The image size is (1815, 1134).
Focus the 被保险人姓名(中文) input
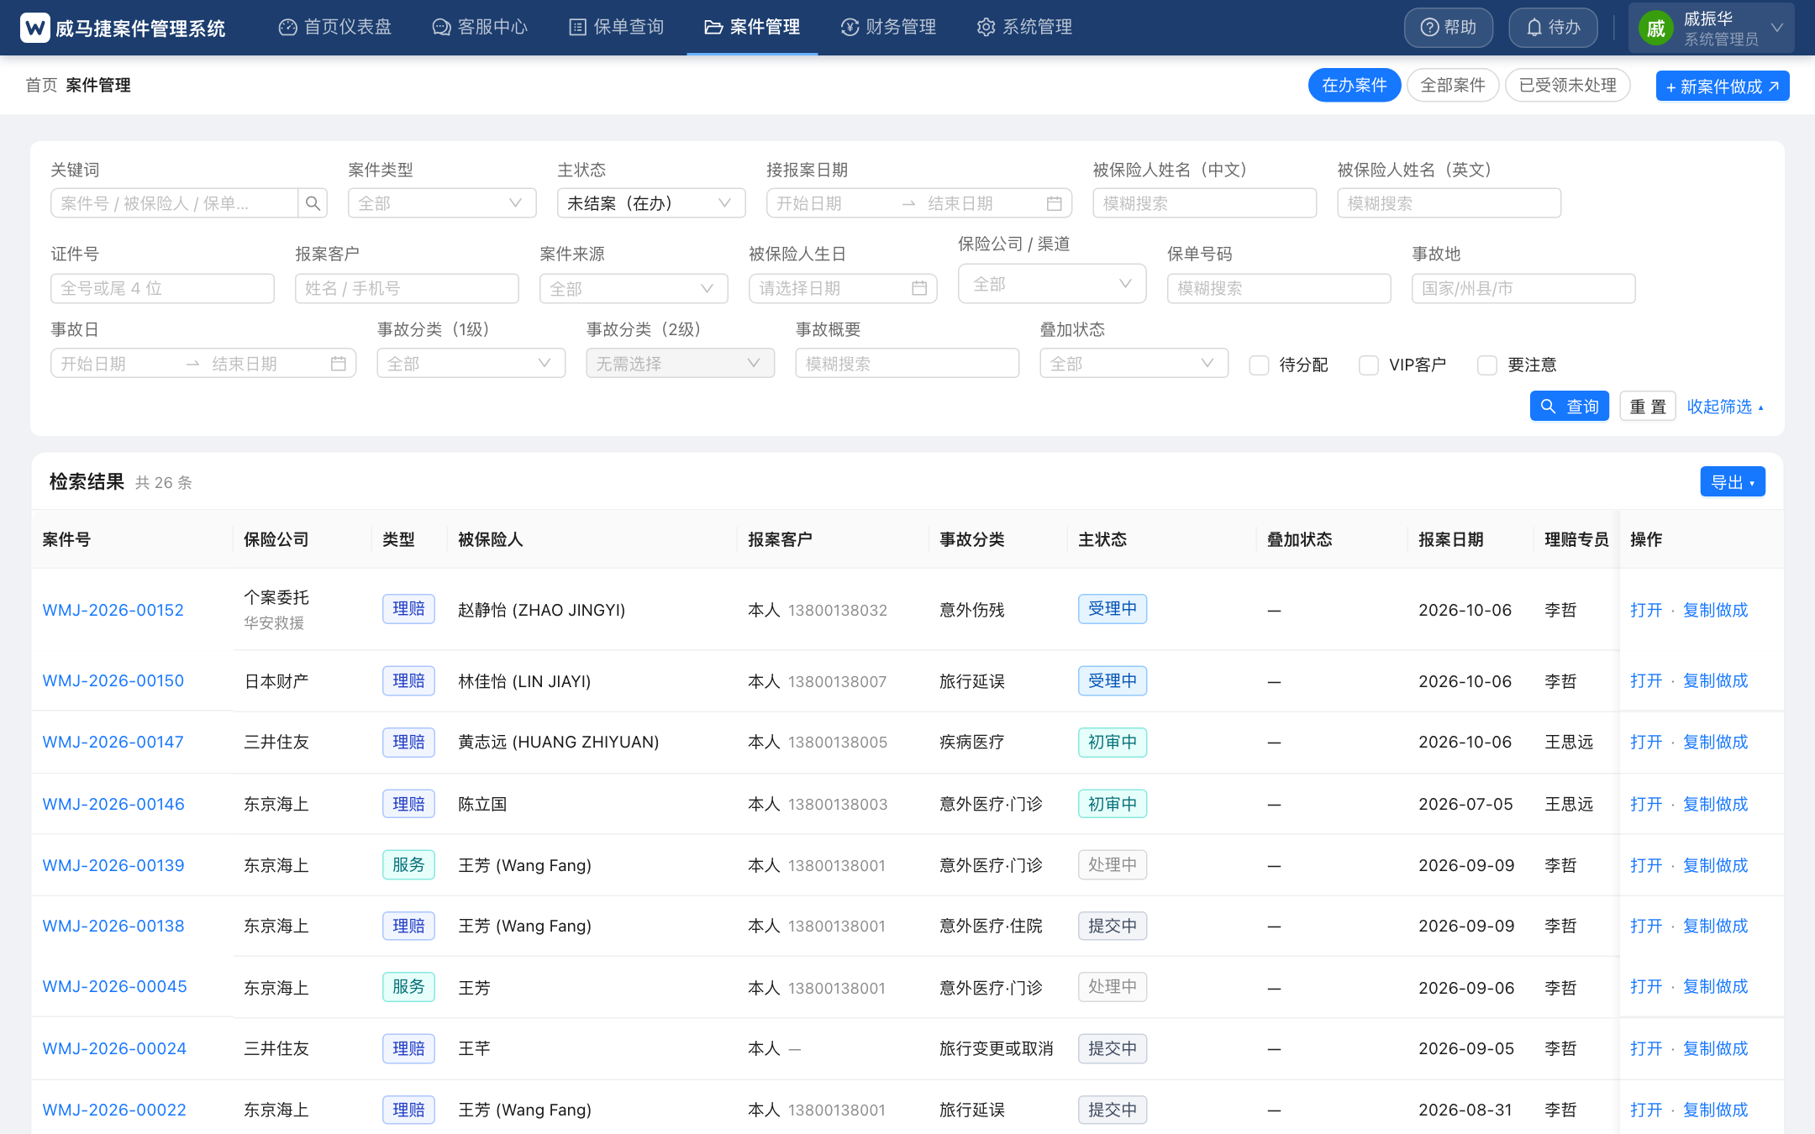(1205, 203)
